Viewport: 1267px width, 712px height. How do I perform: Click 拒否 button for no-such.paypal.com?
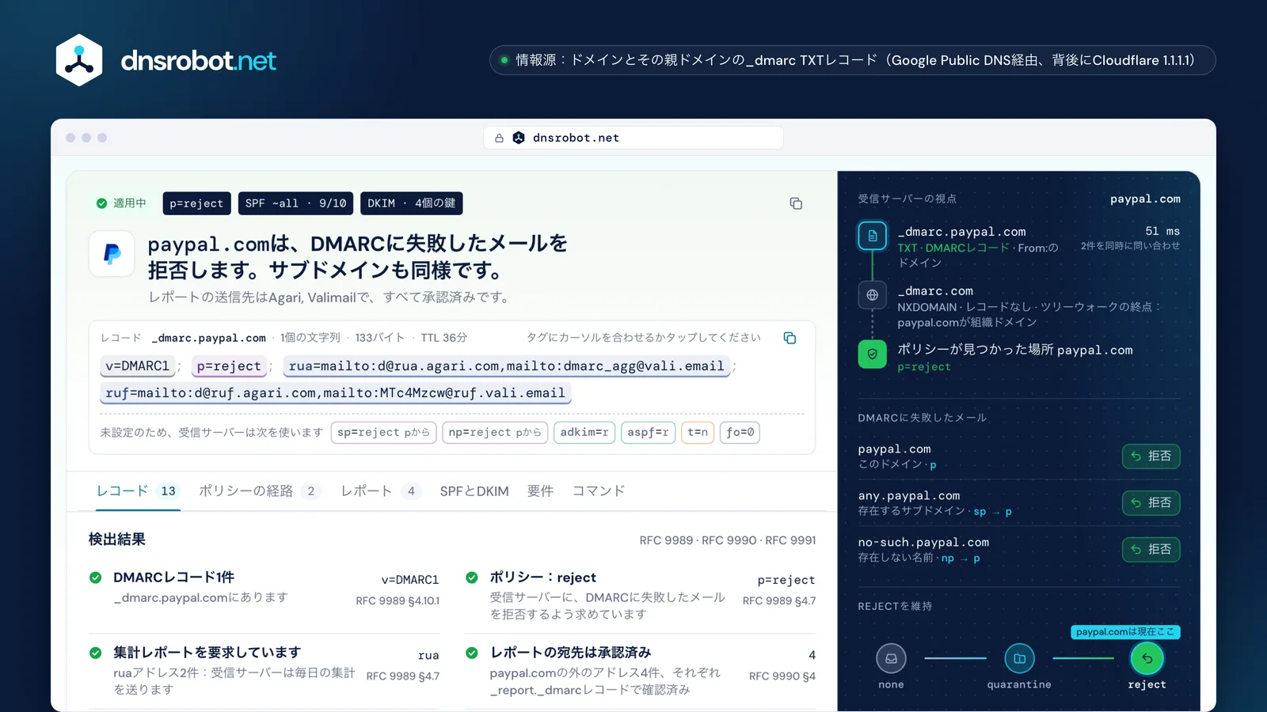pyautogui.click(x=1151, y=550)
